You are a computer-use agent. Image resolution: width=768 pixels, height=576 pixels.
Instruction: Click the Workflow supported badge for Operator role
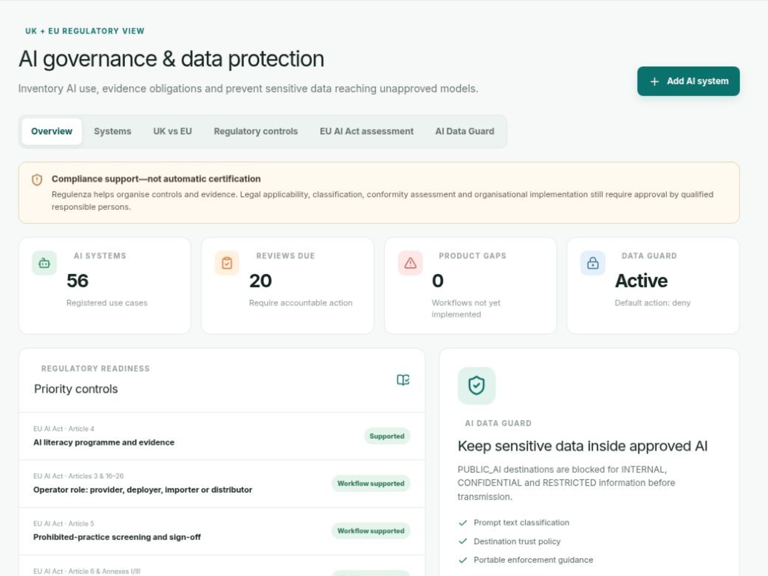pos(371,483)
